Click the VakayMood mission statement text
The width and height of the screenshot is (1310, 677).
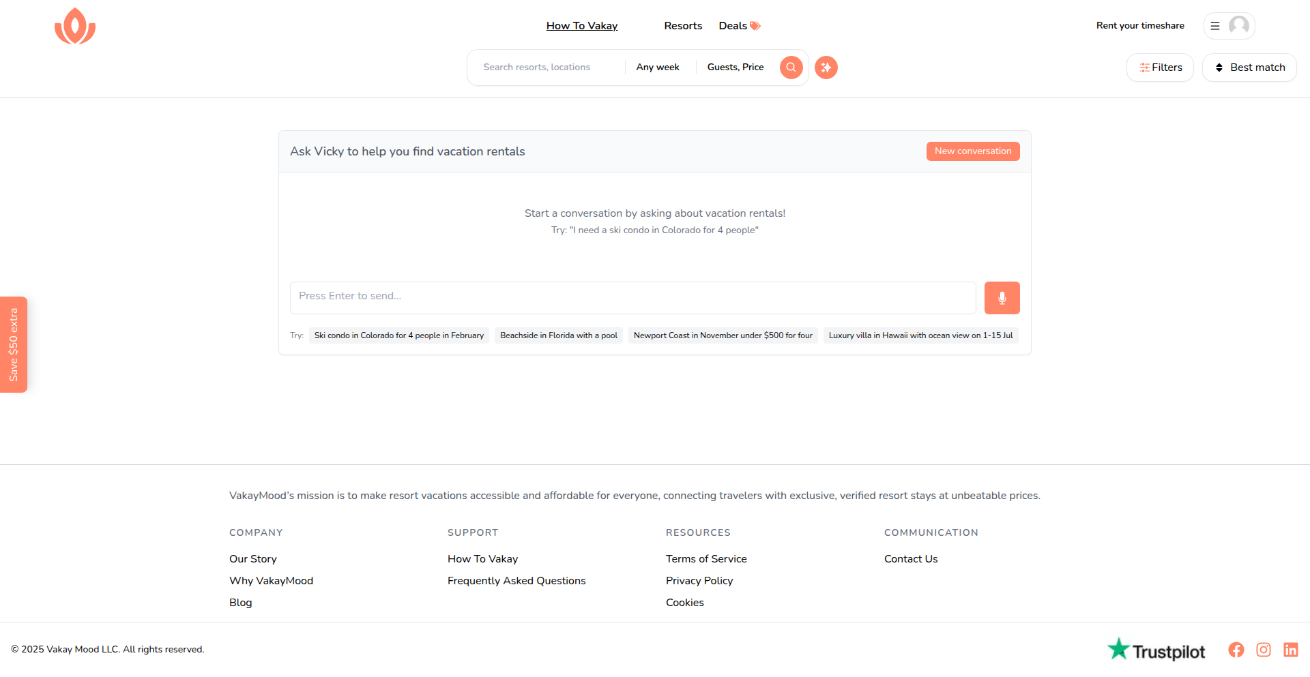(635, 496)
